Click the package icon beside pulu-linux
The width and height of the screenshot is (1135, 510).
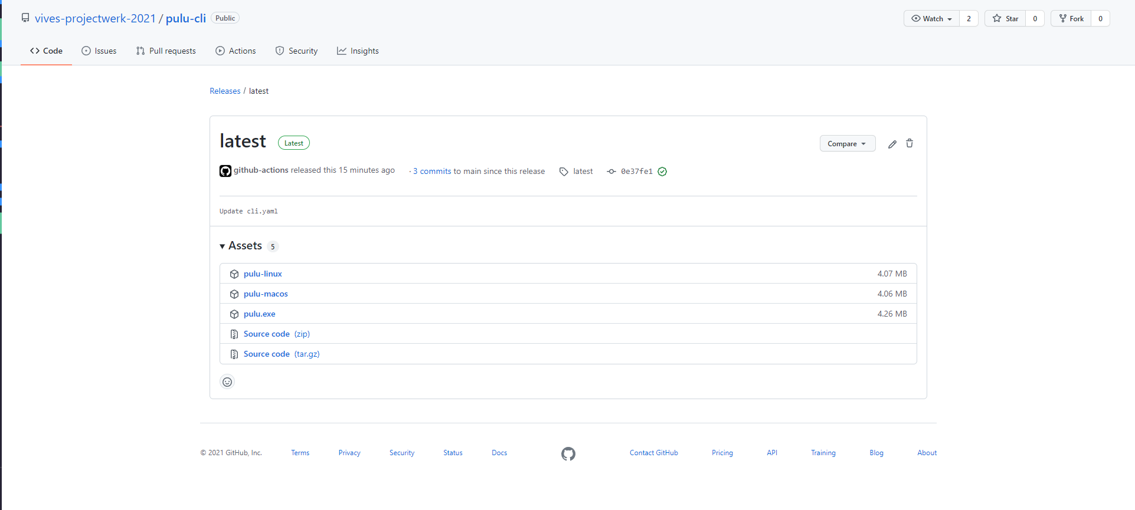click(234, 274)
